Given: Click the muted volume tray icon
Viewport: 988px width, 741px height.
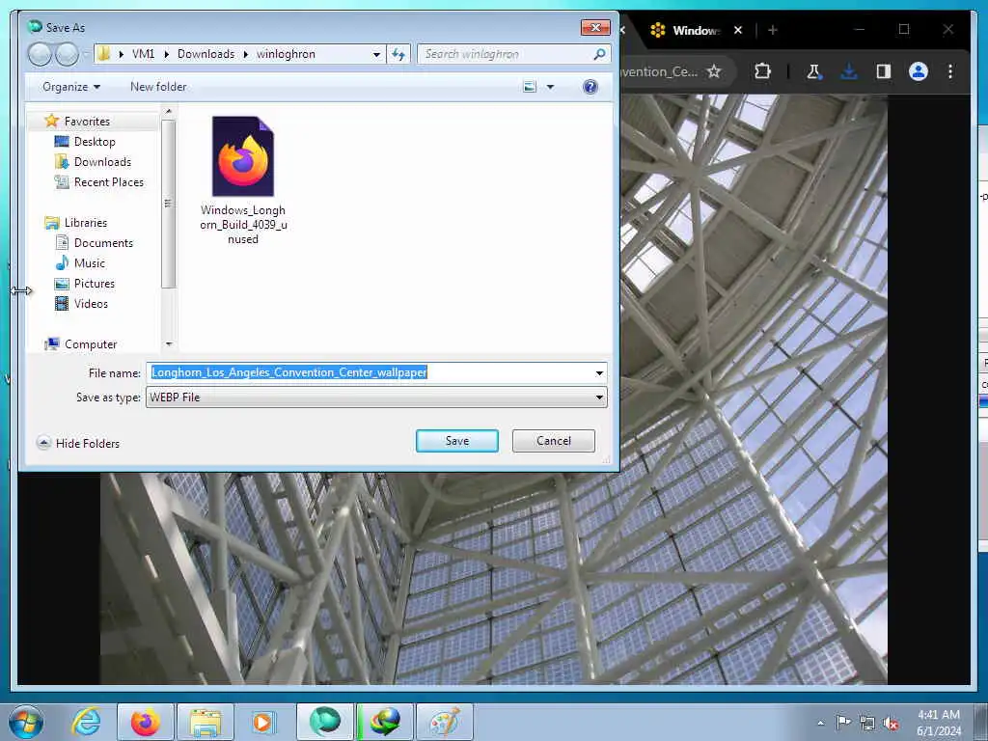Looking at the screenshot, I should coord(891,724).
